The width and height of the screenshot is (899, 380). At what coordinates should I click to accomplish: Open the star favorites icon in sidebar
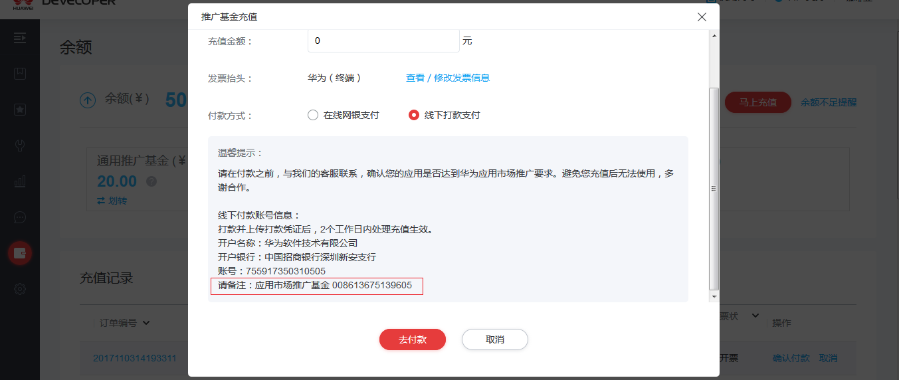point(20,110)
